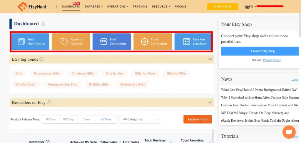Open the Find Hot Product tile
Viewport: 301px width, 143px height.
point(30,42)
